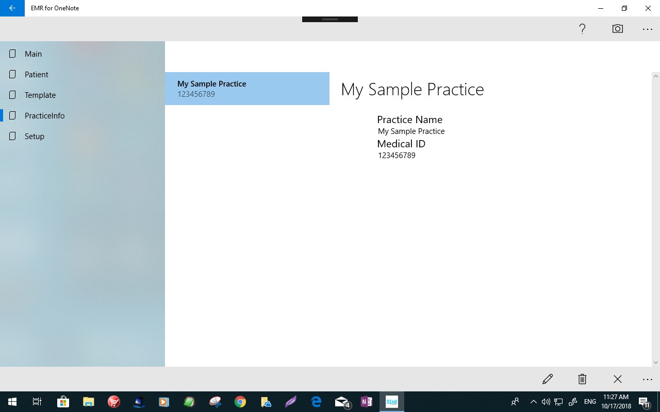Check the checkbox beside Patient
Screen dimensions: 660x412
[x=12, y=74]
